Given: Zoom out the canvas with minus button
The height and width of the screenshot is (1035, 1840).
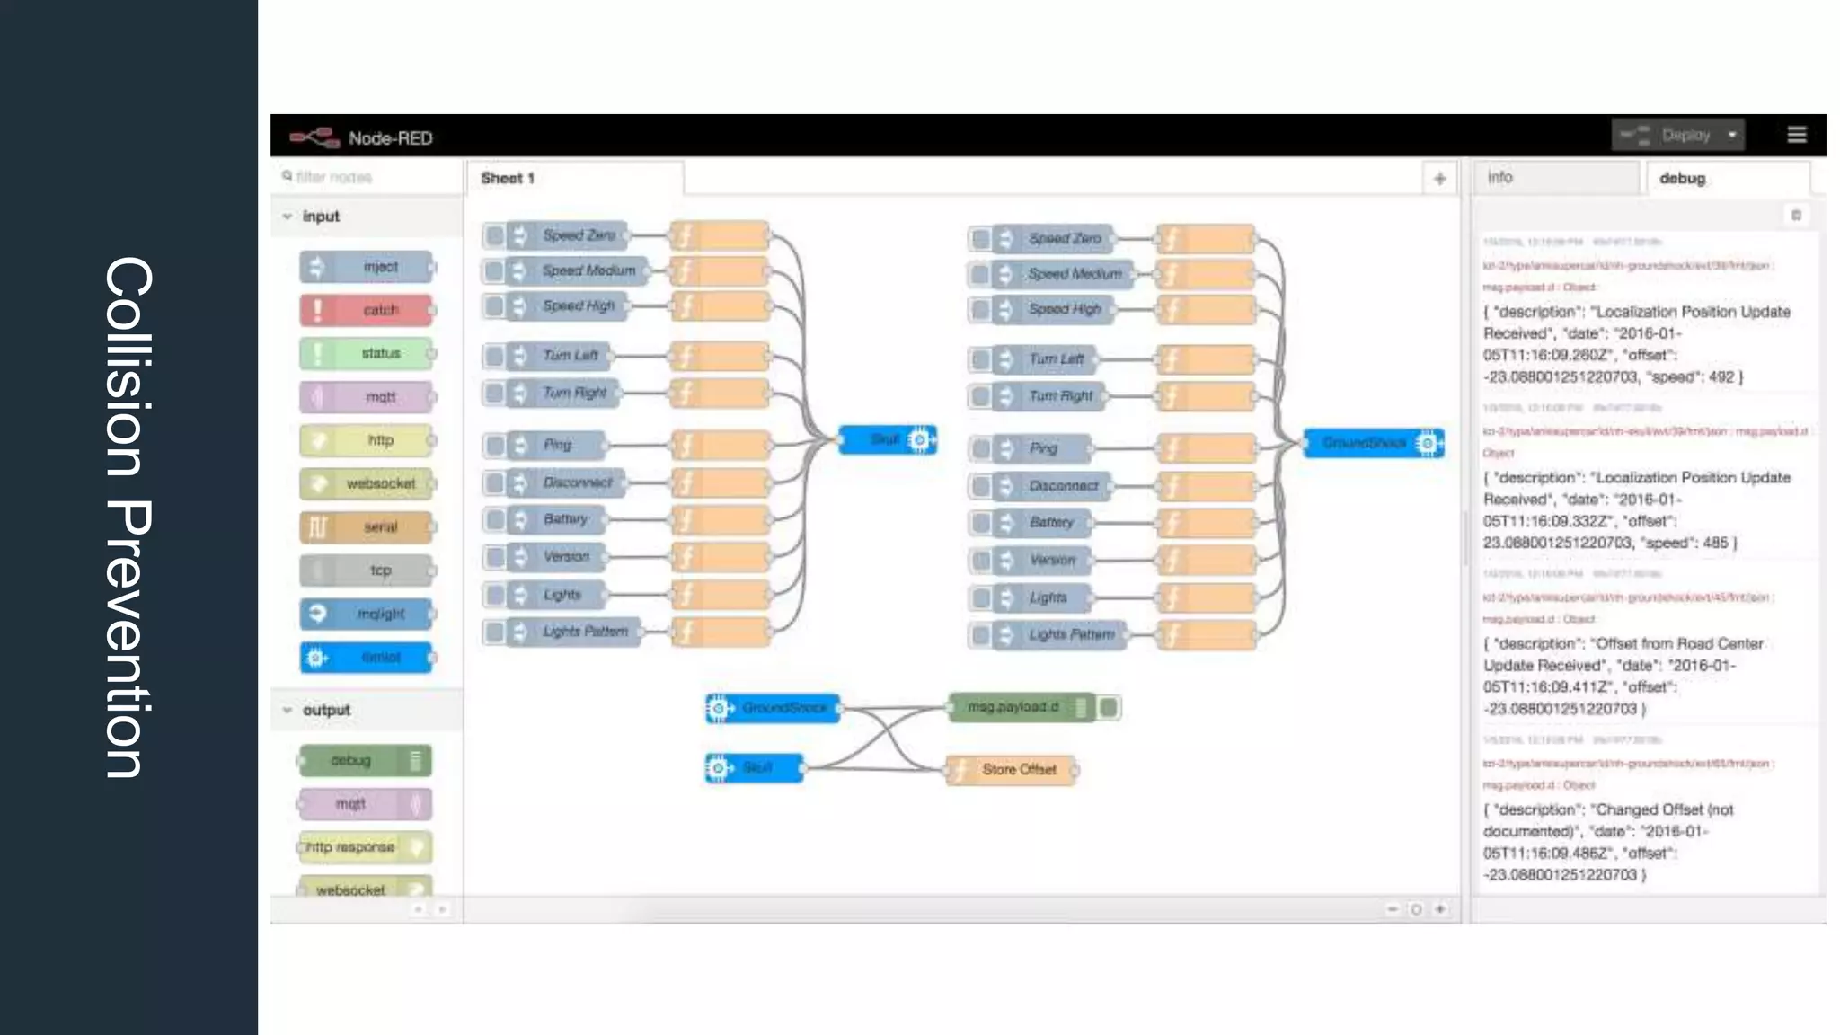Looking at the screenshot, I should [1392, 909].
